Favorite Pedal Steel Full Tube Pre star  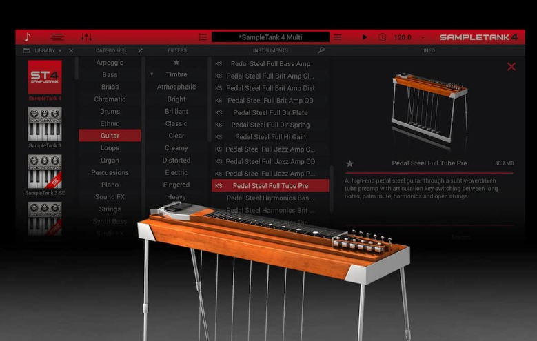(349, 164)
